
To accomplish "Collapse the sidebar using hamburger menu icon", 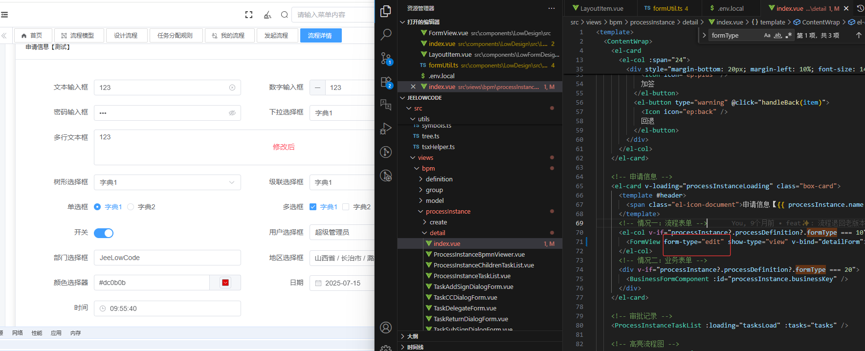I will coord(4,15).
